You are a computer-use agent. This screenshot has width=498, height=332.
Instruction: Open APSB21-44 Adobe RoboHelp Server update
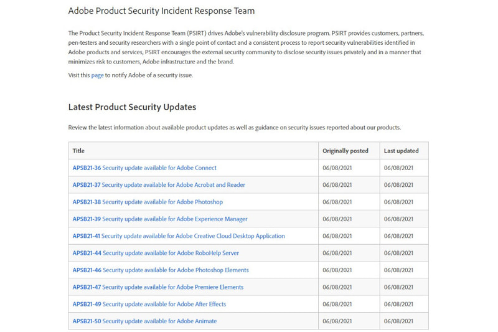click(156, 254)
